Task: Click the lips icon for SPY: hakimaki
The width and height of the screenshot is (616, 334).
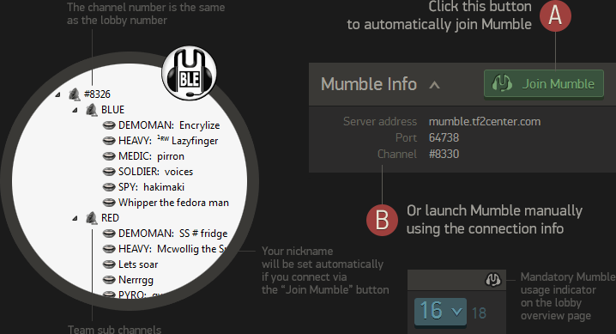Action: point(109,187)
